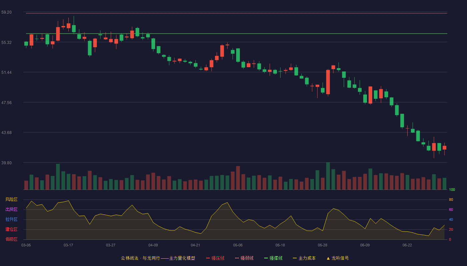Click the 风险区 zone label
This screenshot has width=467, height=266.
[11, 199]
